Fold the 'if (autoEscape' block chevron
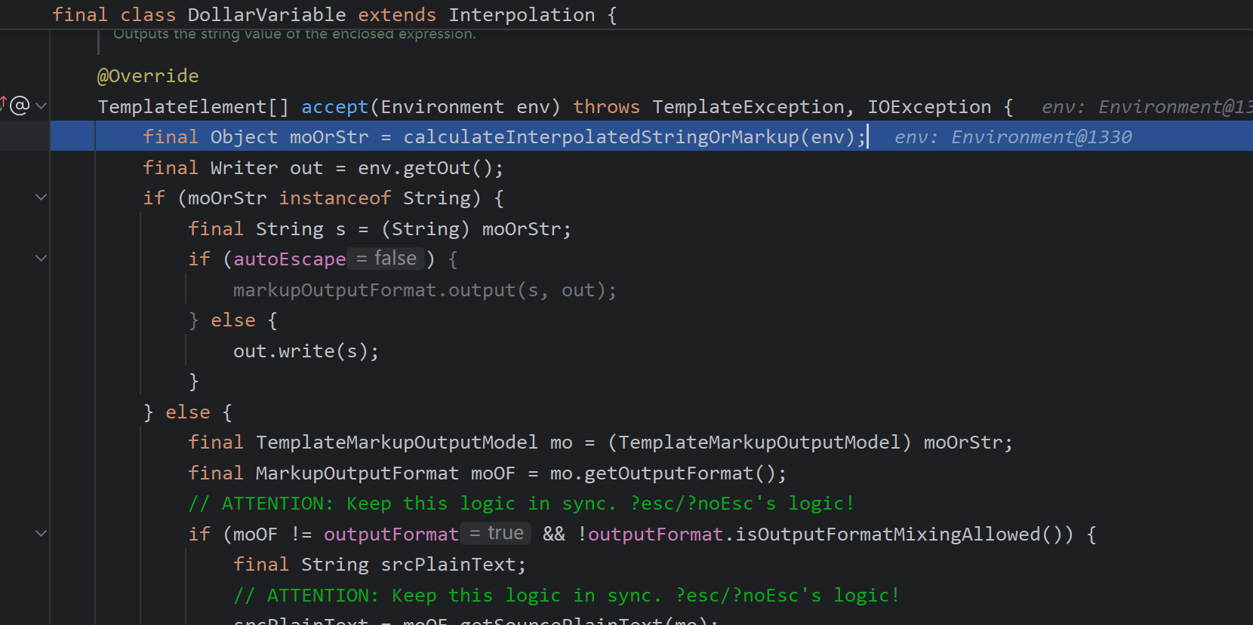The image size is (1253, 625). coord(42,259)
